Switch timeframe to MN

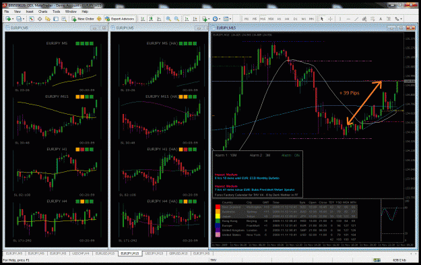(x=311, y=19)
